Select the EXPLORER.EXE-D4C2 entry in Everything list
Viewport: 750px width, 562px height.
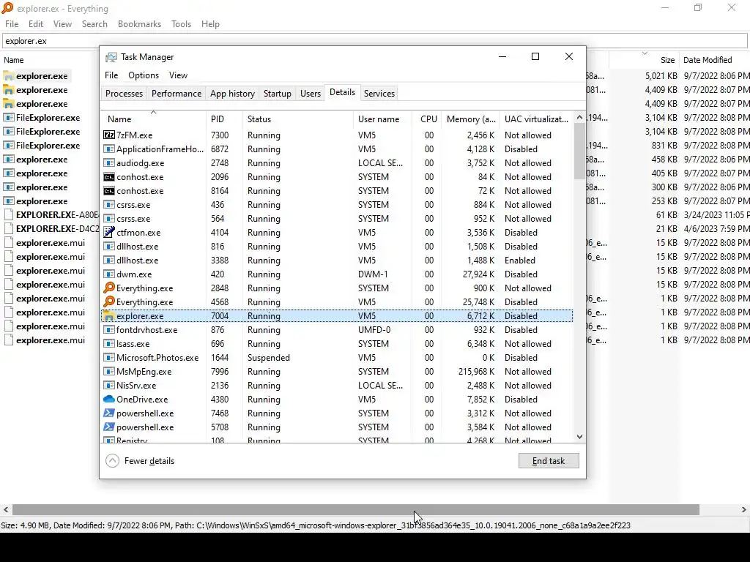(57, 228)
